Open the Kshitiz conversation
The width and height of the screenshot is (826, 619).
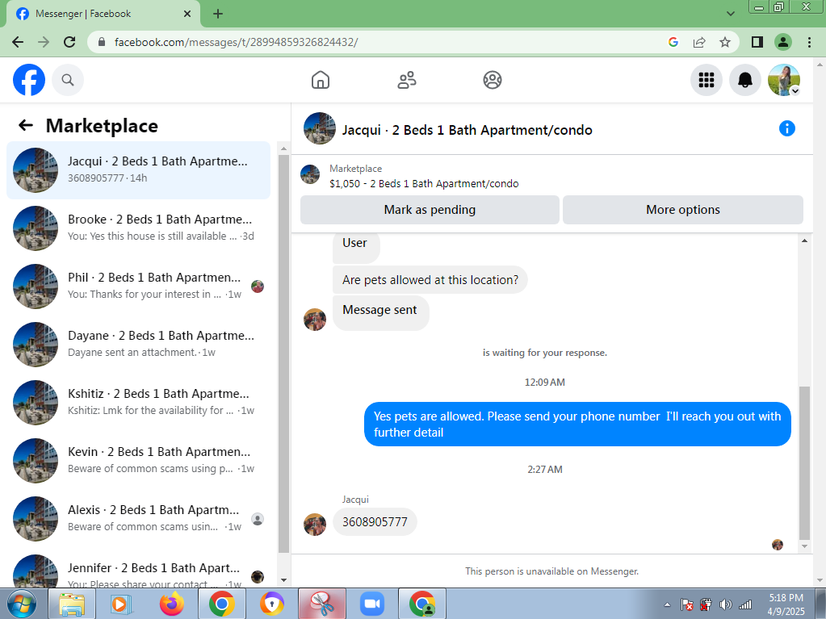click(x=139, y=403)
